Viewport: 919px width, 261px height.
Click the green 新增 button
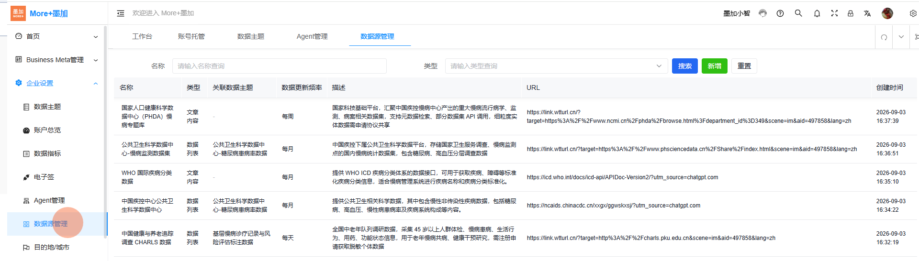[x=715, y=66]
